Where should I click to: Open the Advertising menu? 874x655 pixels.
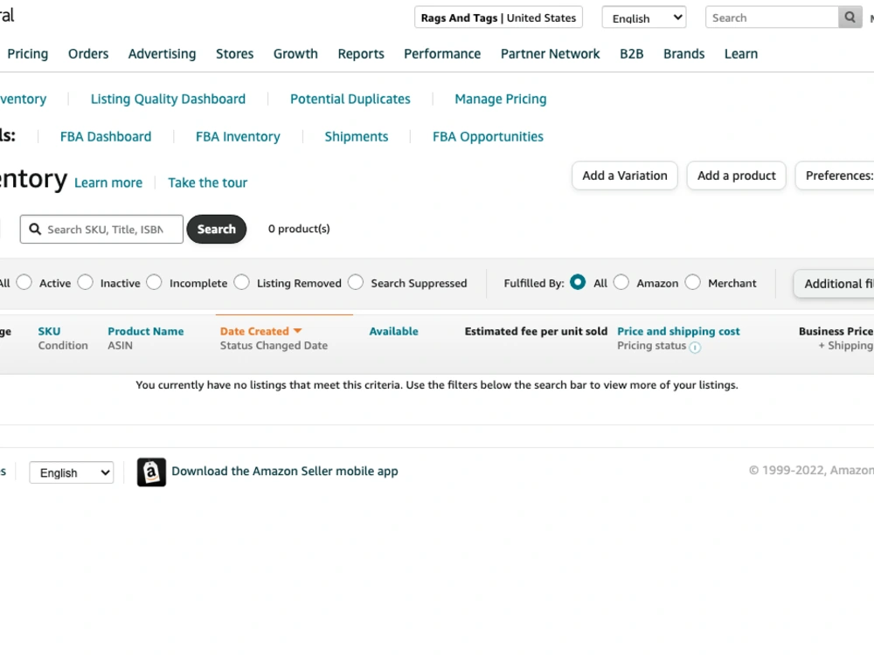163,53
